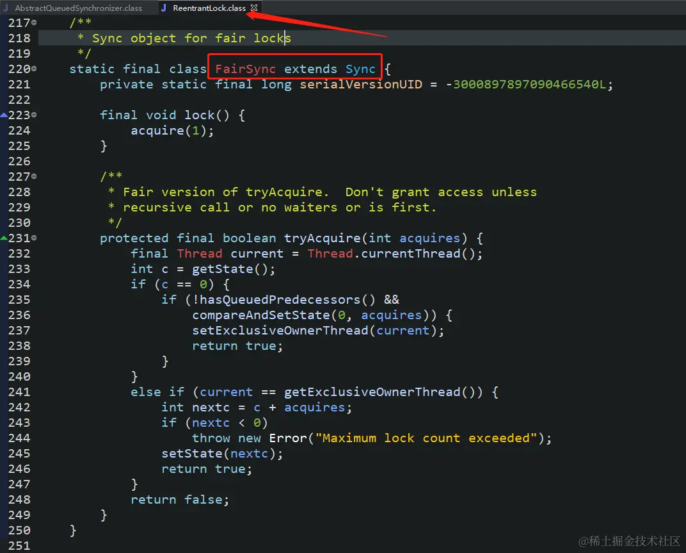Click 'return true;' on line 246
Image resolution: width=686 pixels, height=553 pixels.
[207, 469]
